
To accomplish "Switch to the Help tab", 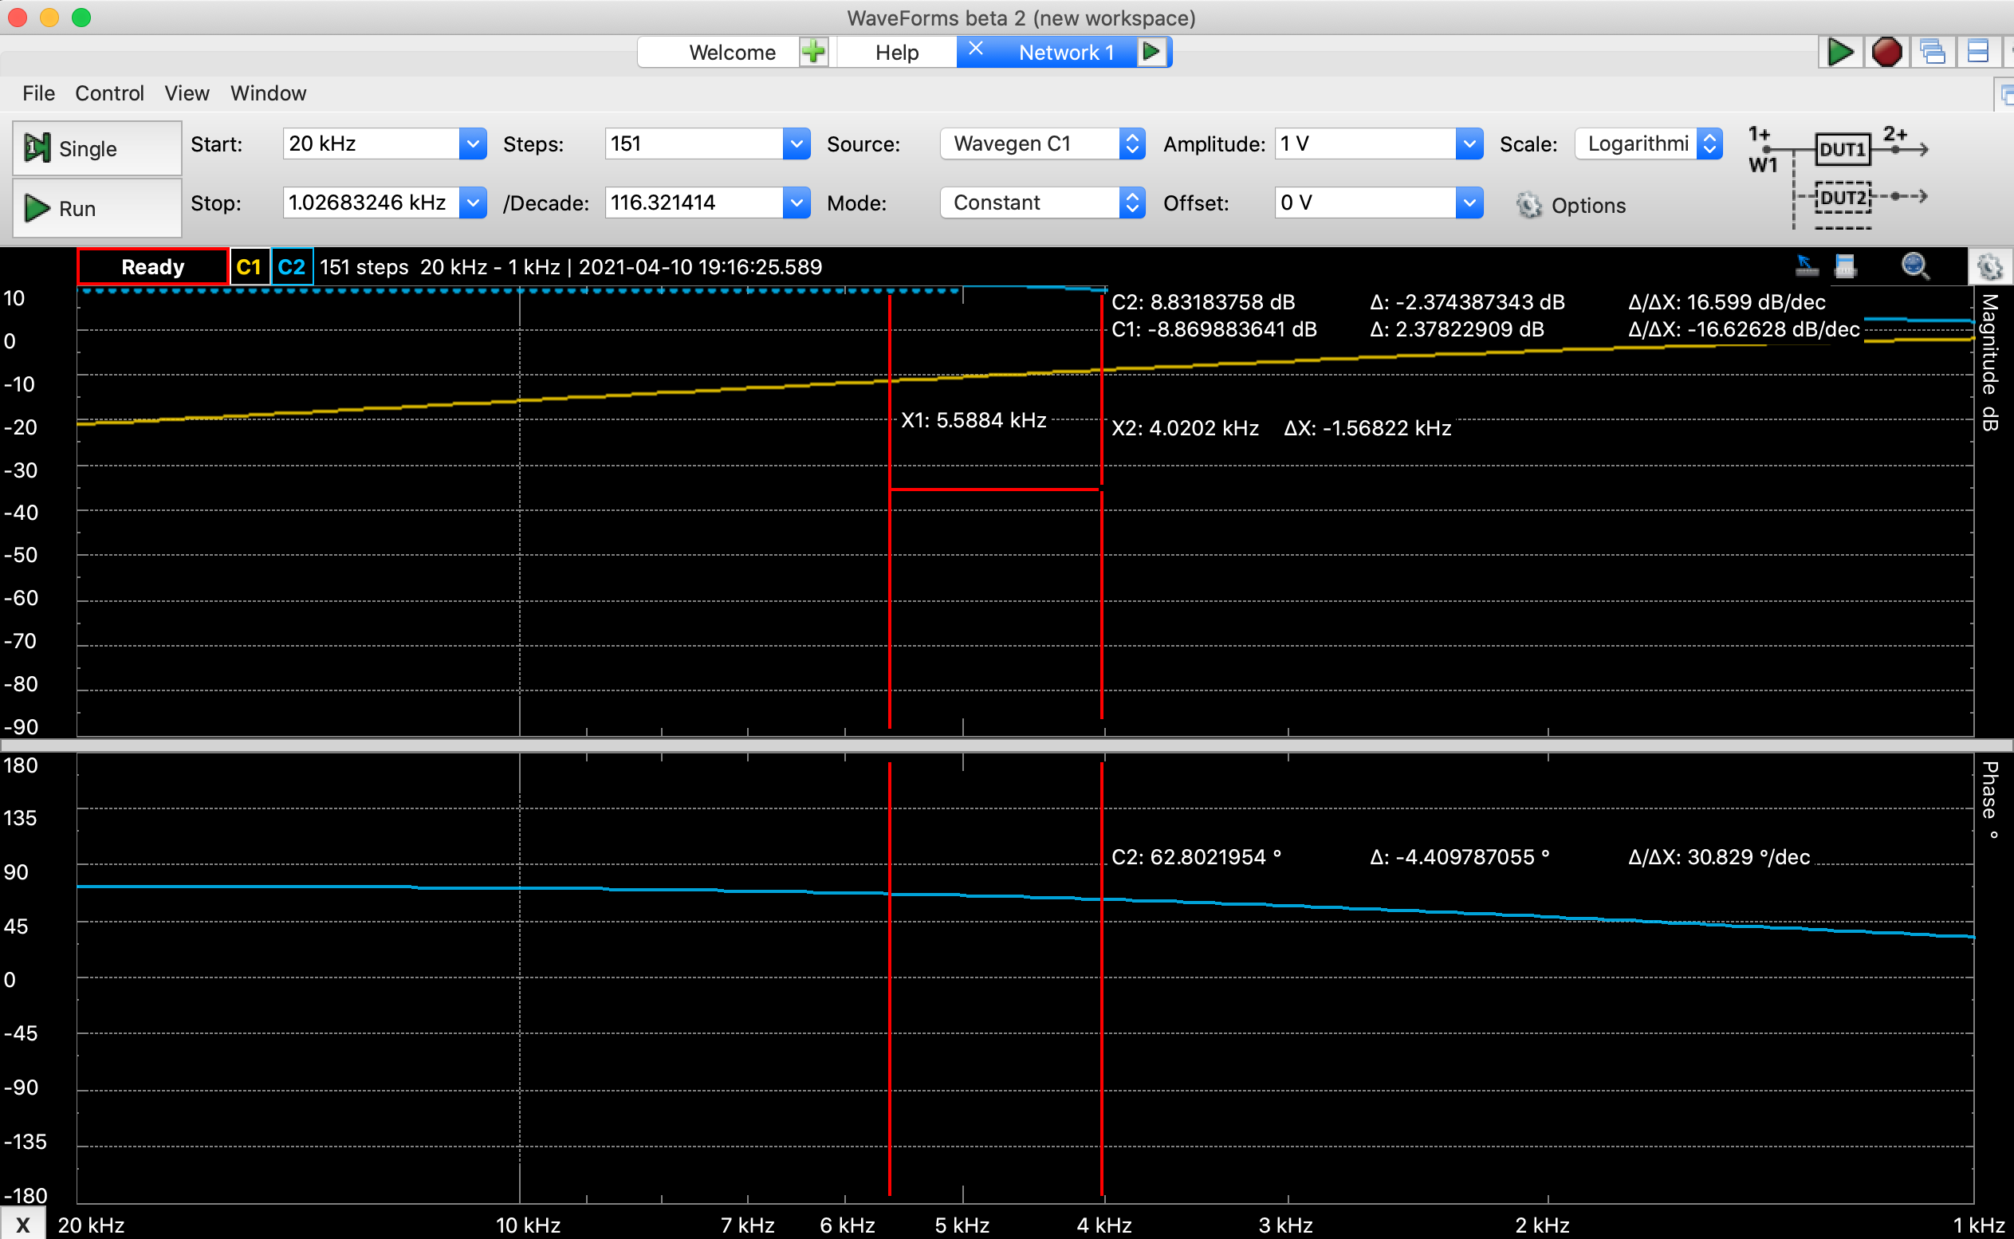I will (896, 52).
